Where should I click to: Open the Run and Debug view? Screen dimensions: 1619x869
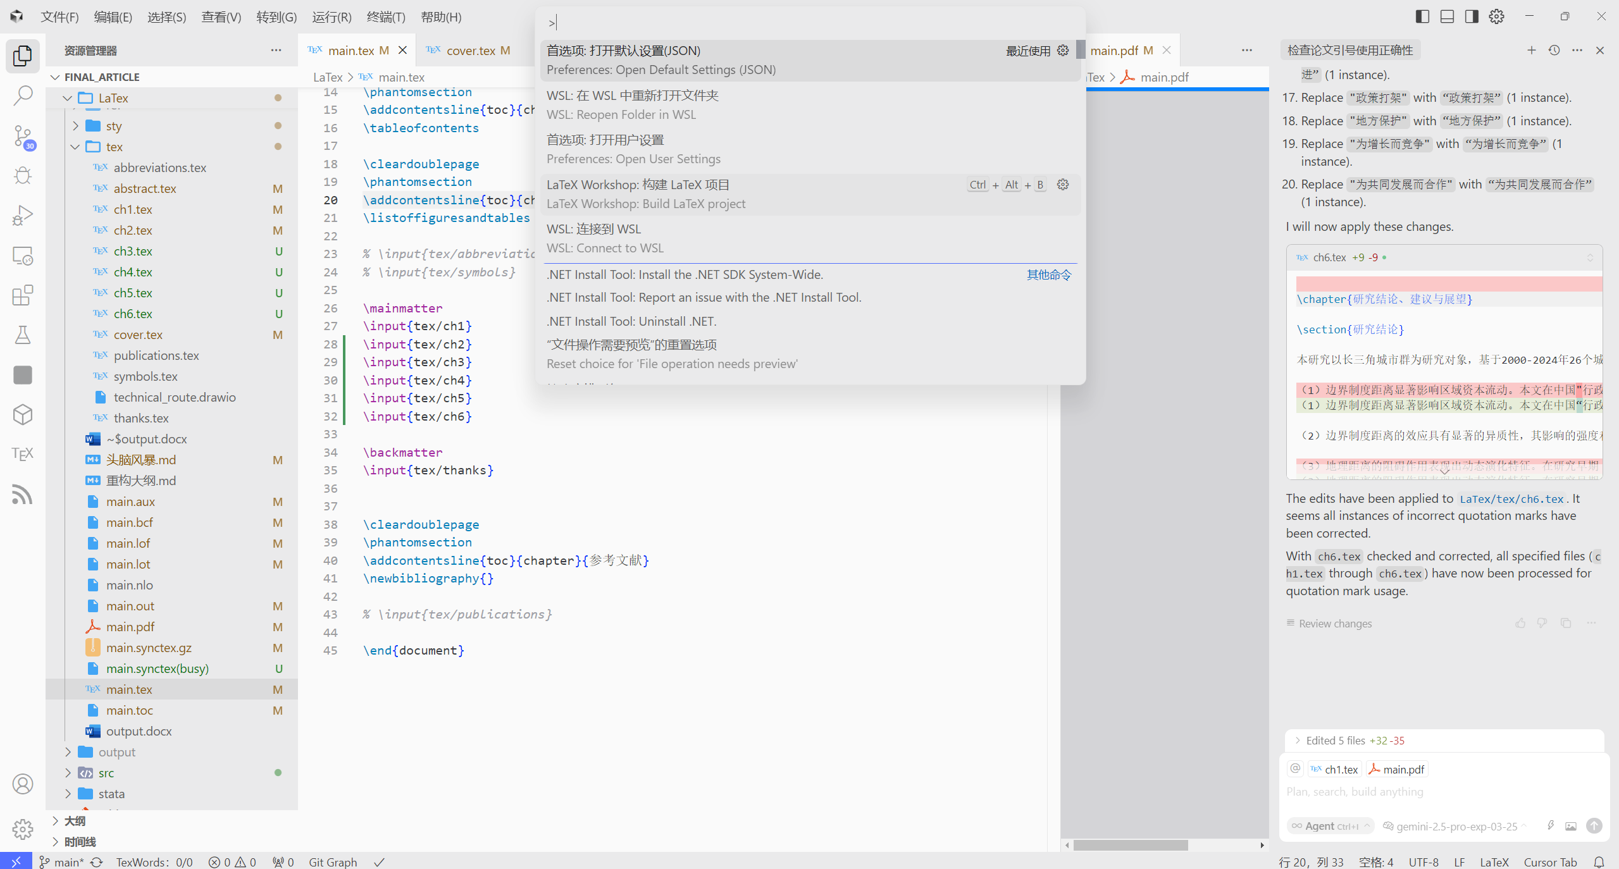(x=23, y=216)
